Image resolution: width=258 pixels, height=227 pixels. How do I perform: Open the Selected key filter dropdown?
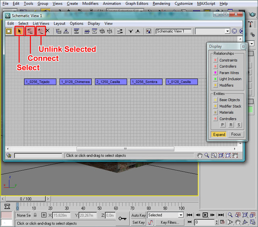point(180,215)
